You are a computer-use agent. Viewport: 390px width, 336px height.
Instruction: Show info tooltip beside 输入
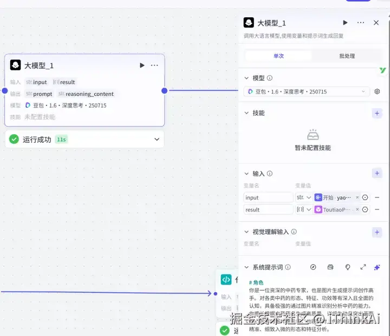270,174
